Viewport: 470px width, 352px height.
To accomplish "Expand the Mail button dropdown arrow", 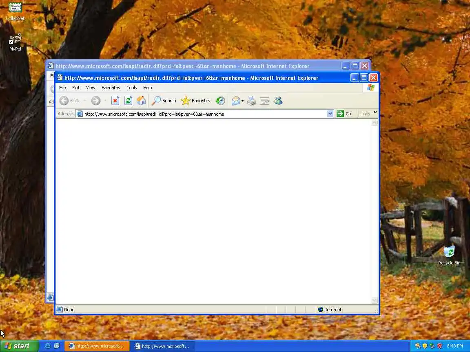I will [242, 101].
